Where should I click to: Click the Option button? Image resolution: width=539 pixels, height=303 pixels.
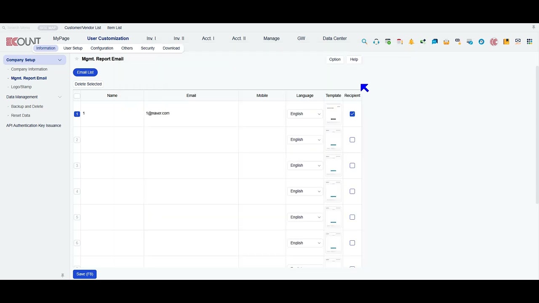click(x=335, y=59)
